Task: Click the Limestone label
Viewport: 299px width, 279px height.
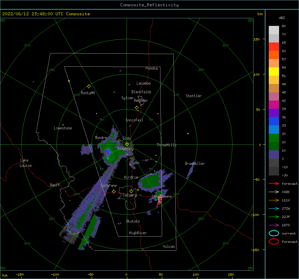Action: (63, 128)
